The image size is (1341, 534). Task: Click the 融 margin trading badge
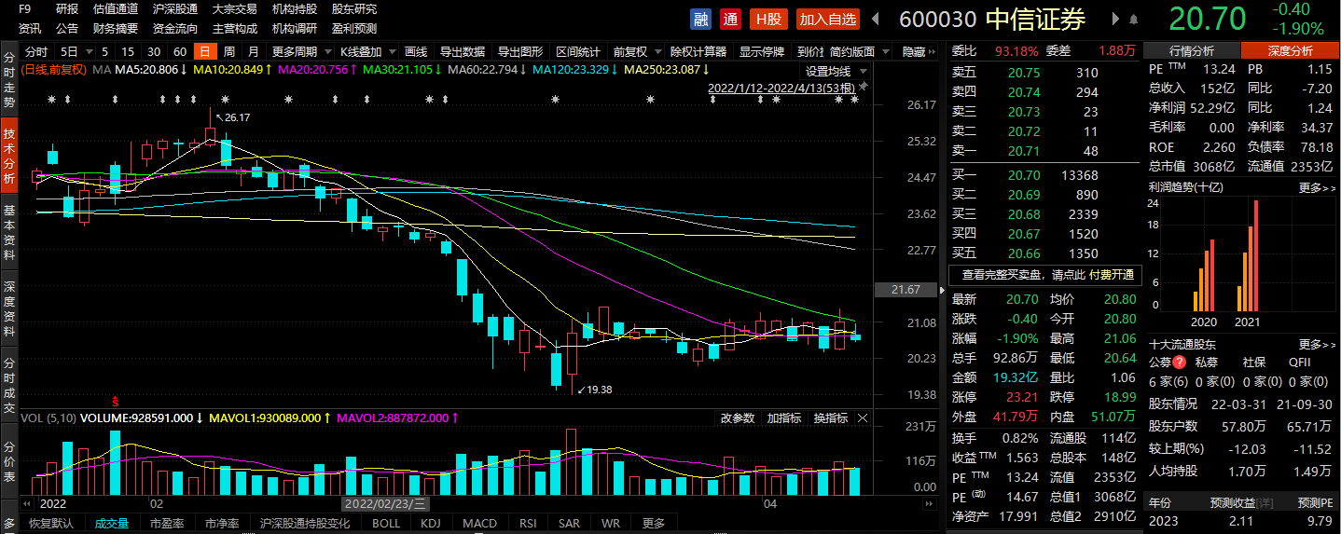click(700, 19)
